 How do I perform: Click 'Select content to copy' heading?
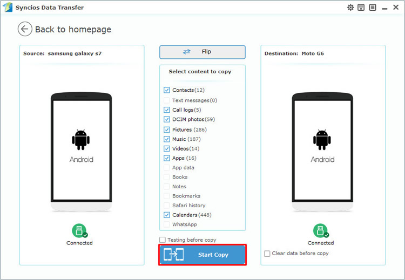(x=200, y=72)
